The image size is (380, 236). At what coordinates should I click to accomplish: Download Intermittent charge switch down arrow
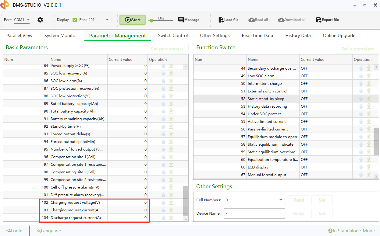pos(369,84)
